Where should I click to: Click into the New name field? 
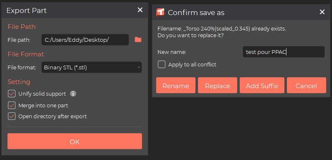tap(284, 52)
